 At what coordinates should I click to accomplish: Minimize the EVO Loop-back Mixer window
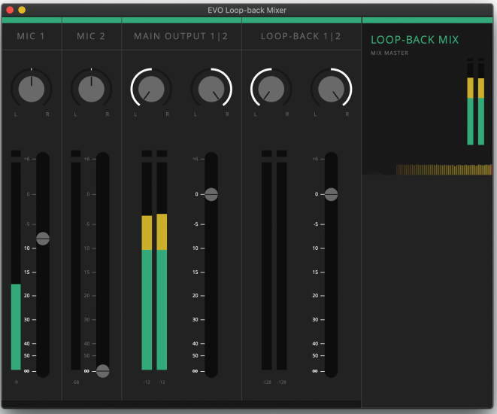tap(22, 10)
